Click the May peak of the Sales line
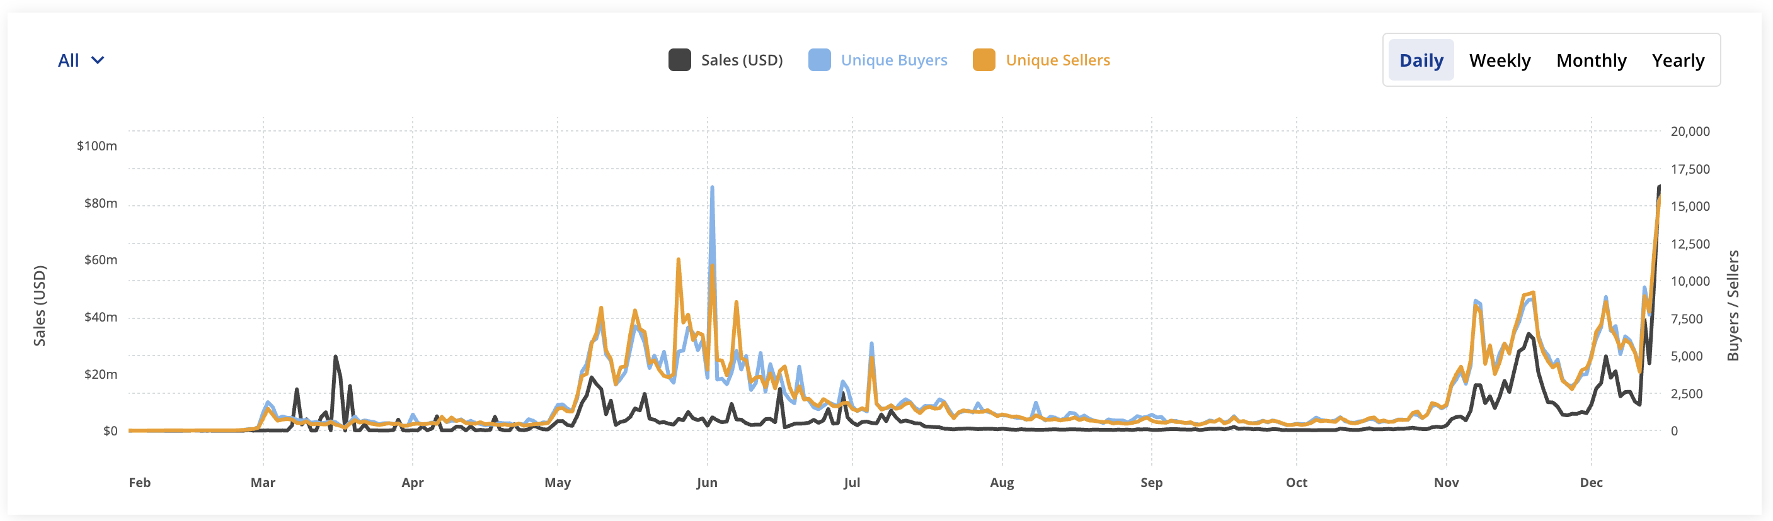Screen dimensions: 1773x521 click(x=593, y=377)
